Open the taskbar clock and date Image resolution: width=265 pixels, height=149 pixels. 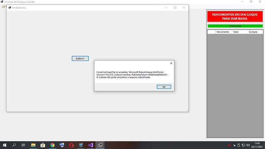click(x=257, y=145)
